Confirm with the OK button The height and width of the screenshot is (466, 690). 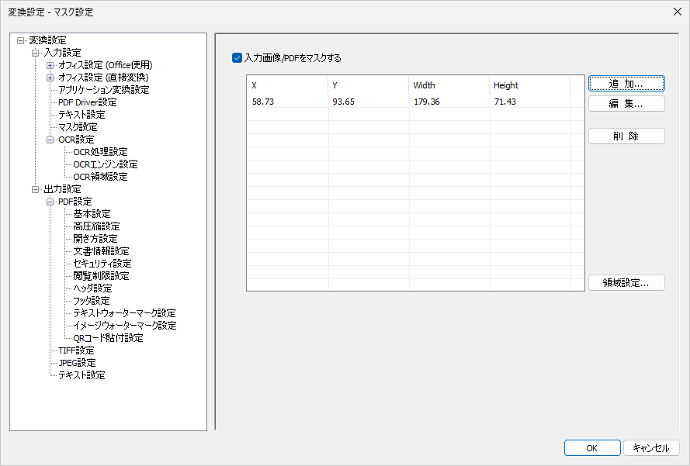coord(591,448)
